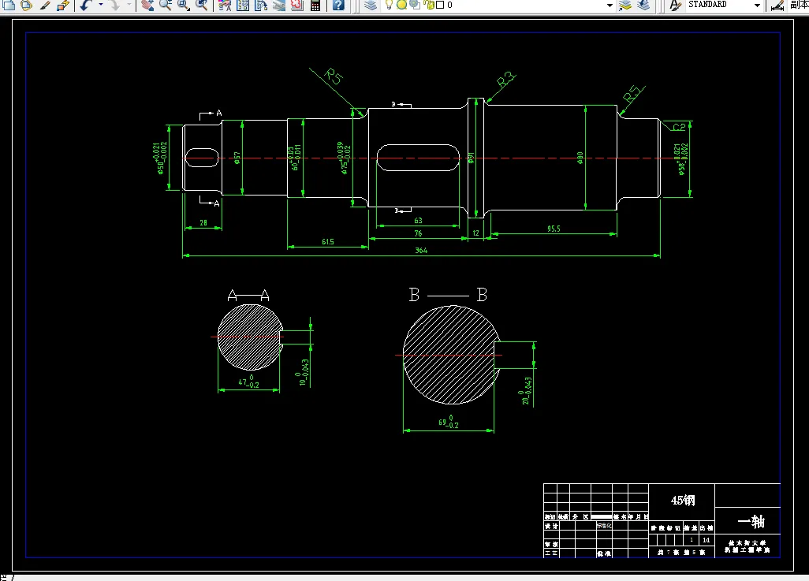Screen dimensions: 809x581
Task: Click the A-A hatched cross-section circle
Action: coord(250,337)
